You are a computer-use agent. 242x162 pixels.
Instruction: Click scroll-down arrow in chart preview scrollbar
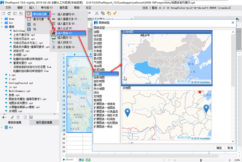(233, 141)
